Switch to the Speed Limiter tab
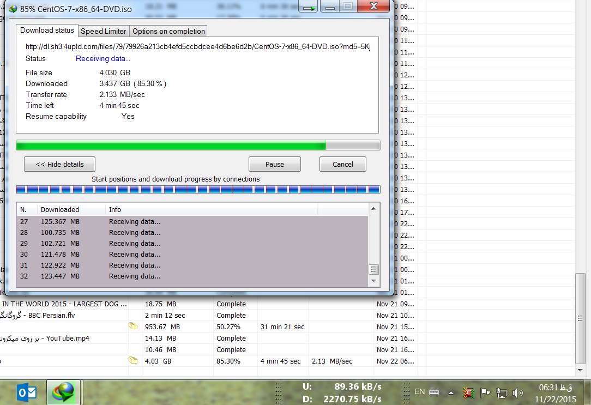The width and height of the screenshot is (591, 405). point(103,31)
